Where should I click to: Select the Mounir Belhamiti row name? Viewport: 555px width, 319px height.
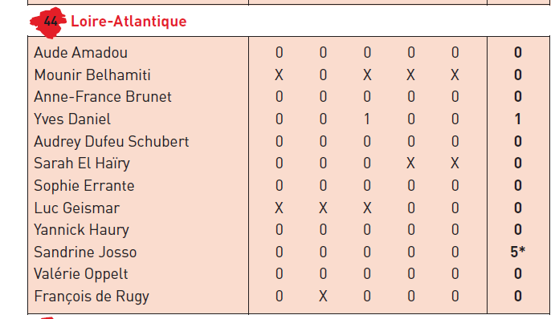pos(92,75)
